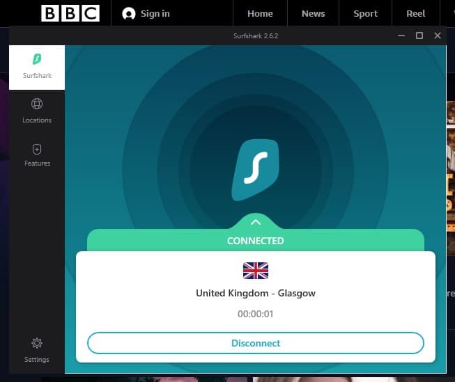The height and width of the screenshot is (382, 455).
Task: Expand the connection panel chevron above CONNECTED
Action: click(255, 222)
